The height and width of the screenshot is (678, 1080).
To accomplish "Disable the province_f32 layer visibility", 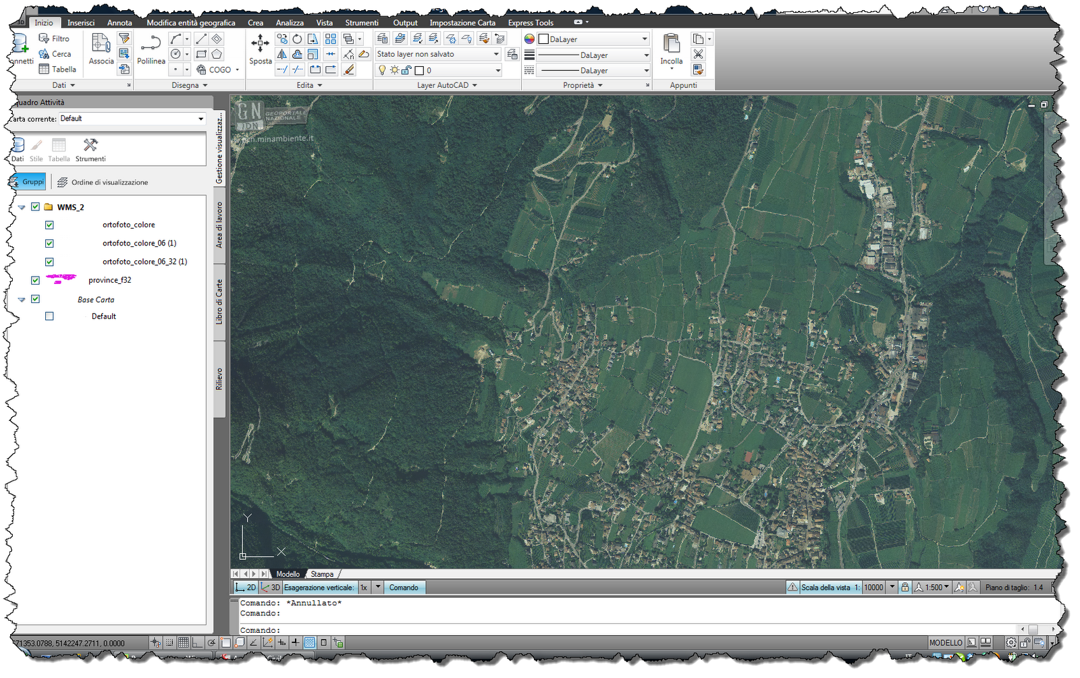I will 35,280.
